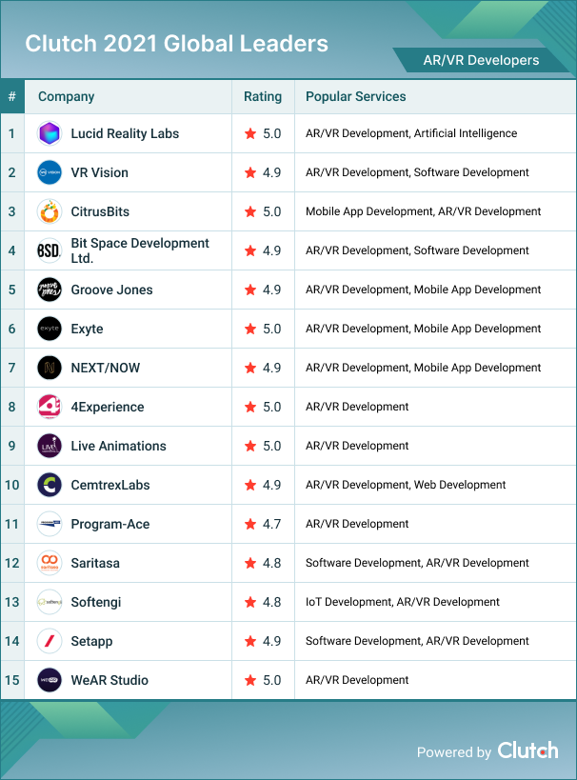This screenshot has height=780, width=577.
Task: Click the Groove Jones logo icon
Action: (x=50, y=290)
